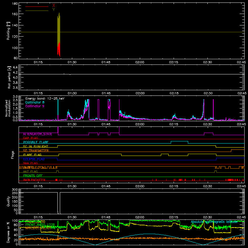Click the FLARE_FLAG label

32,155
